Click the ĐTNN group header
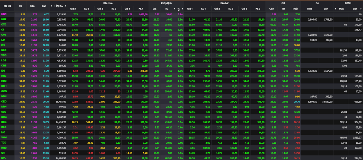363x160 pixels. [348, 3]
